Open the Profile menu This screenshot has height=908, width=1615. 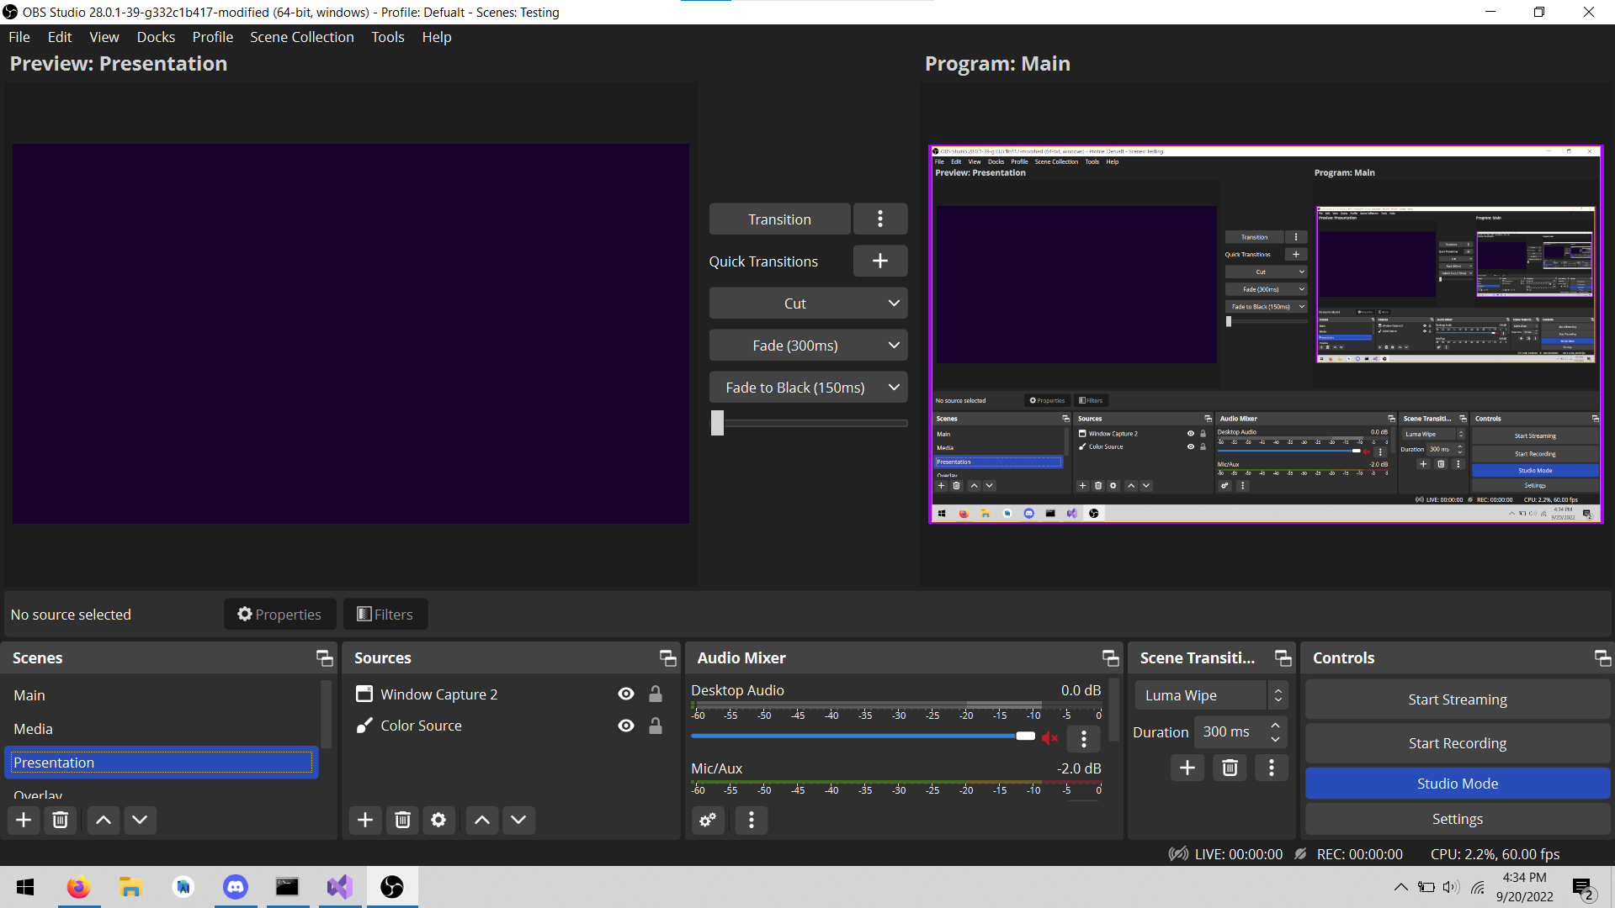pos(213,37)
